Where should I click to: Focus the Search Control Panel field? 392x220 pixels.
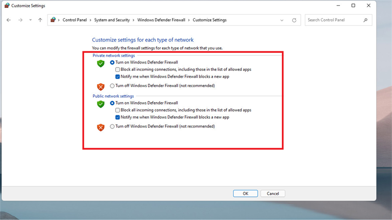(334, 20)
